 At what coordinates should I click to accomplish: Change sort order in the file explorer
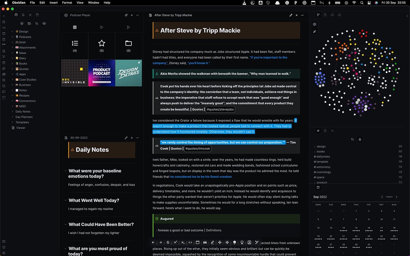(x=37, y=23)
